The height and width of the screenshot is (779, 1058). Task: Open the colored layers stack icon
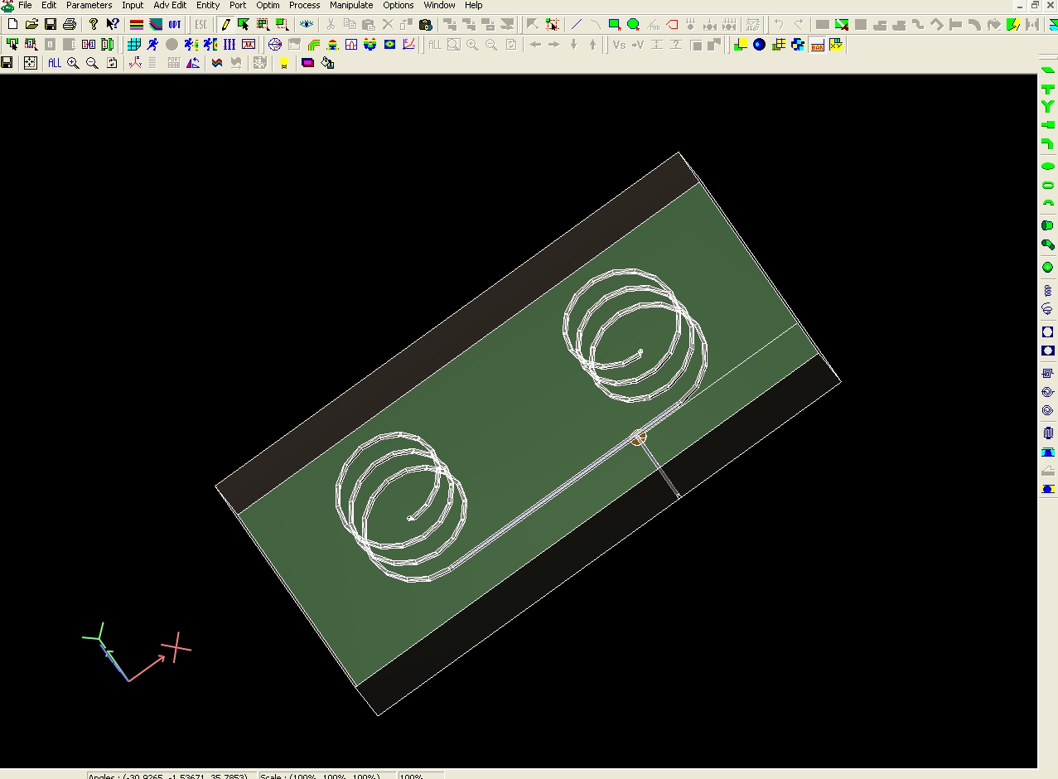(x=137, y=25)
